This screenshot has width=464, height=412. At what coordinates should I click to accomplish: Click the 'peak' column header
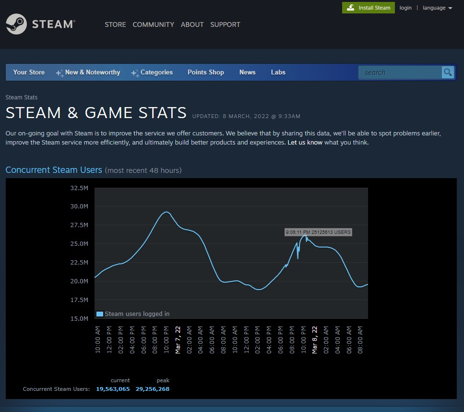coord(163,380)
